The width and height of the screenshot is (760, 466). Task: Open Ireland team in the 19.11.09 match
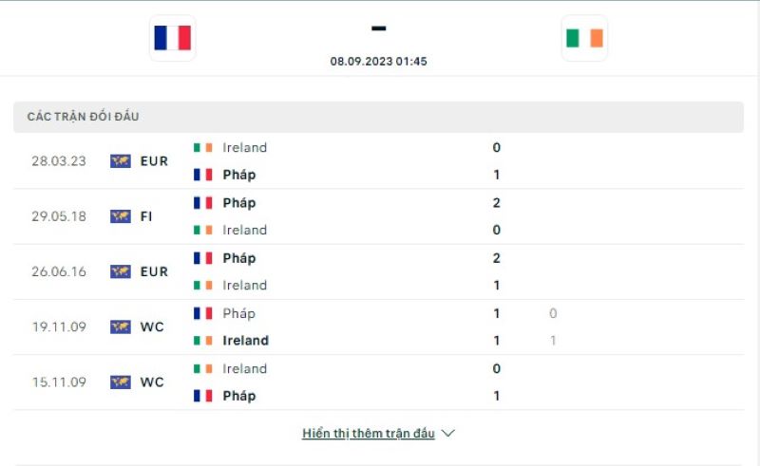245,341
